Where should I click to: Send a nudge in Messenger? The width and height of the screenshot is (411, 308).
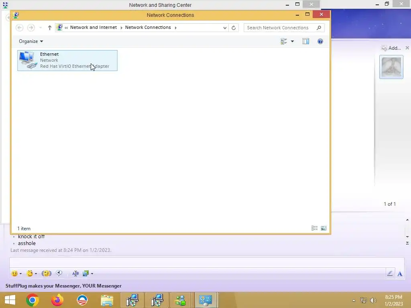(x=47, y=274)
